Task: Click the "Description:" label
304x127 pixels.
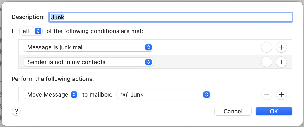Action: pos(28,17)
